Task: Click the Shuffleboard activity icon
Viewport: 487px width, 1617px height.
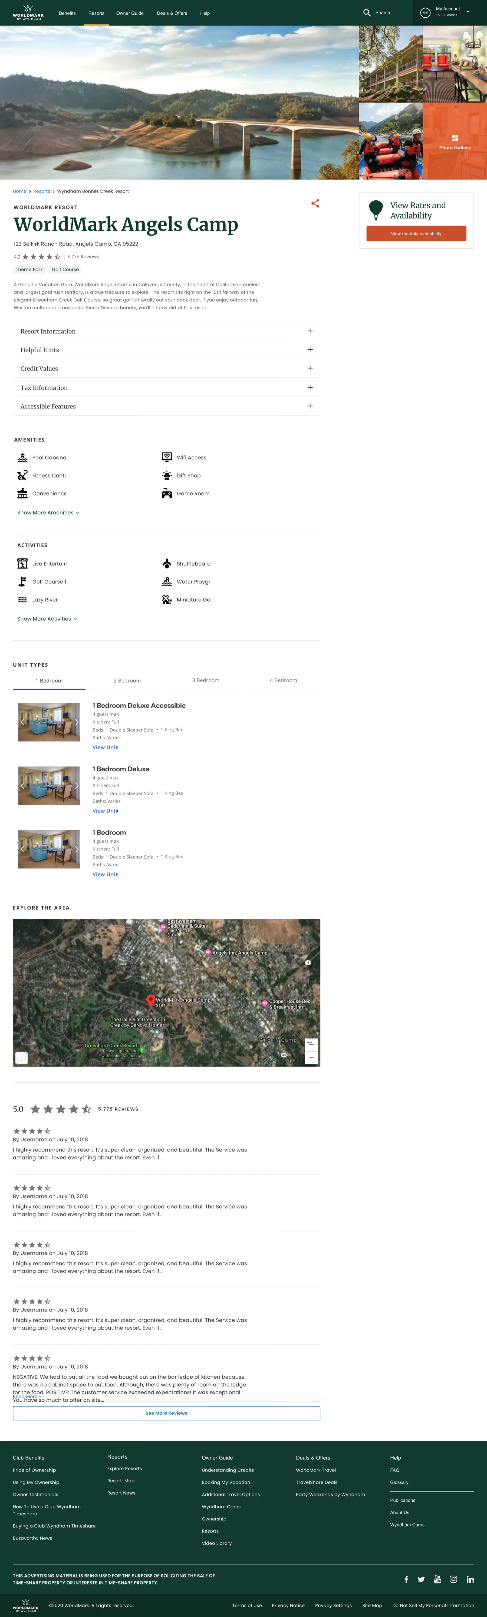Action: pyautogui.click(x=167, y=564)
